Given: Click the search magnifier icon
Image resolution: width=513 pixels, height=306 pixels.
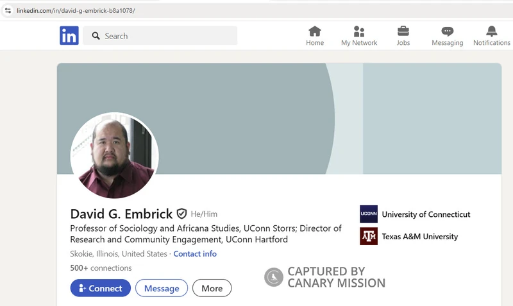Looking at the screenshot, I should coord(96,36).
